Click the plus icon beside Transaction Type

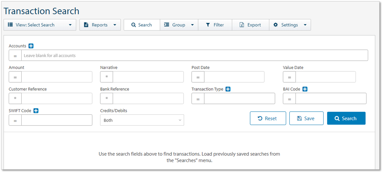tap(228, 89)
